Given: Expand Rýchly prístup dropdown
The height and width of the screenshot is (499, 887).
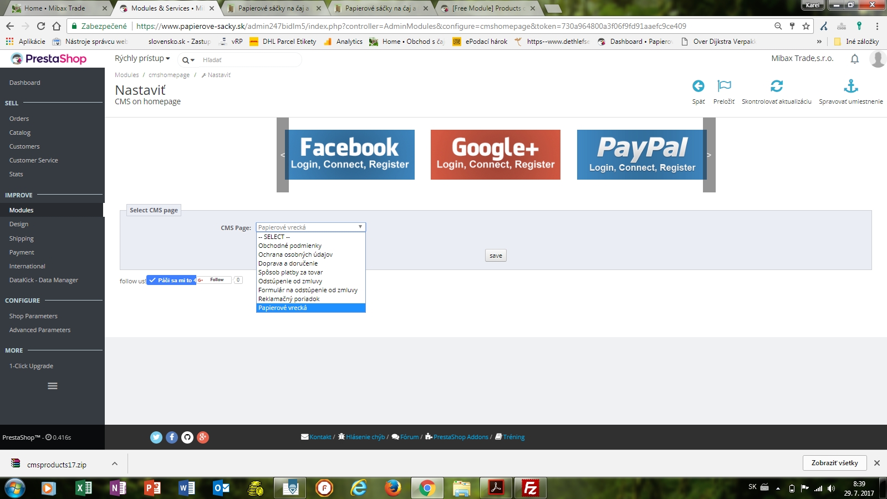Looking at the screenshot, I should point(142,59).
